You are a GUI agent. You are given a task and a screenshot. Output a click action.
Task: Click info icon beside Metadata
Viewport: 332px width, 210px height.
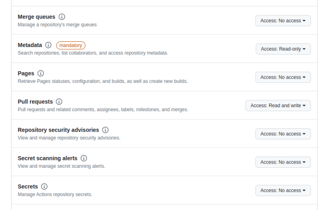pyautogui.click(x=48, y=45)
